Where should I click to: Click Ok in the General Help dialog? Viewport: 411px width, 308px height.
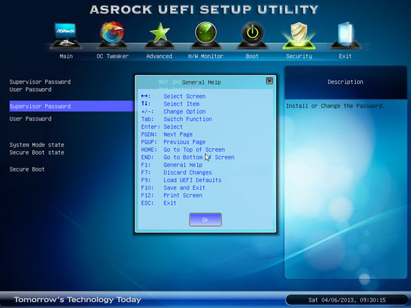(205, 219)
